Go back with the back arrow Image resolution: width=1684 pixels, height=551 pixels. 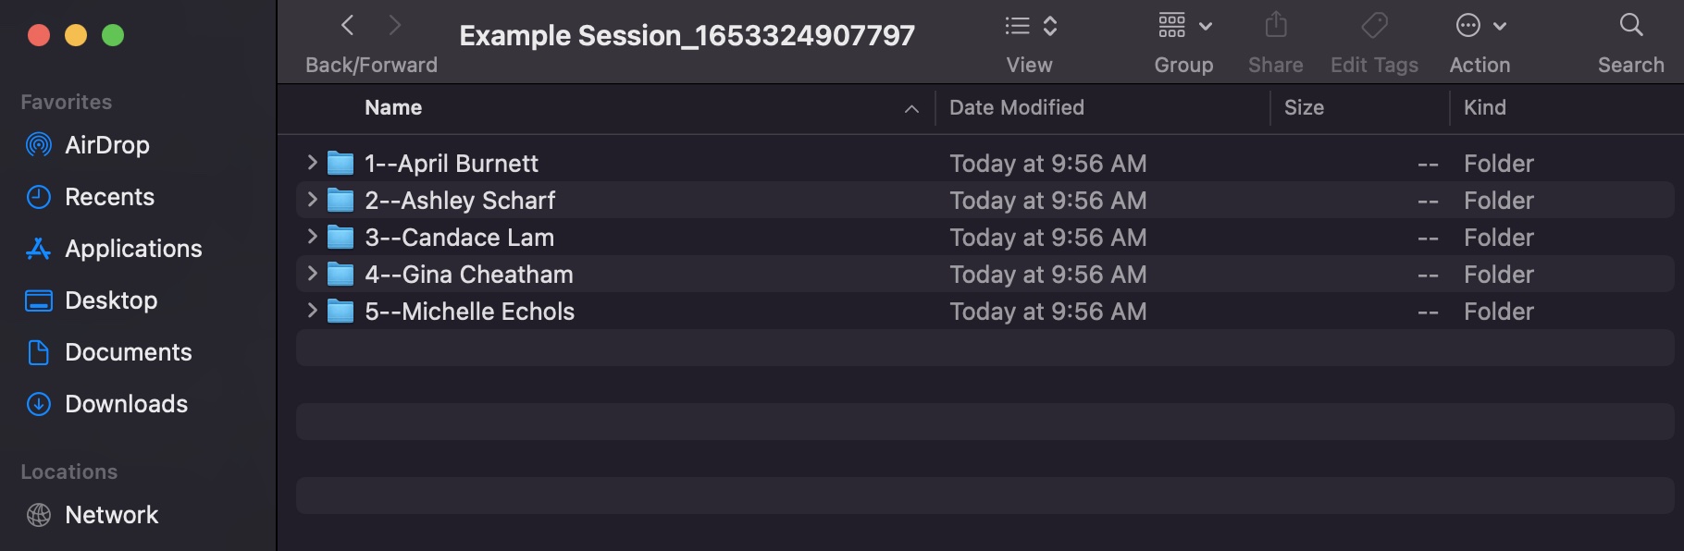tap(348, 26)
